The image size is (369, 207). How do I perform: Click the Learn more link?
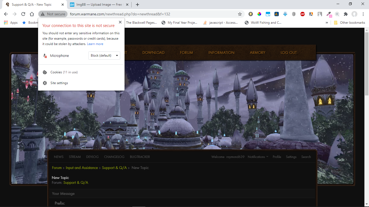pyautogui.click(x=95, y=44)
